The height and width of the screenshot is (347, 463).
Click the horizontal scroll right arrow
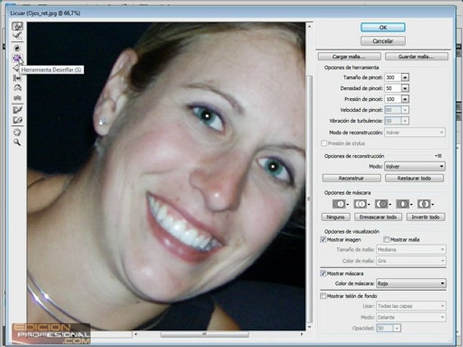pyautogui.click(x=301, y=334)
